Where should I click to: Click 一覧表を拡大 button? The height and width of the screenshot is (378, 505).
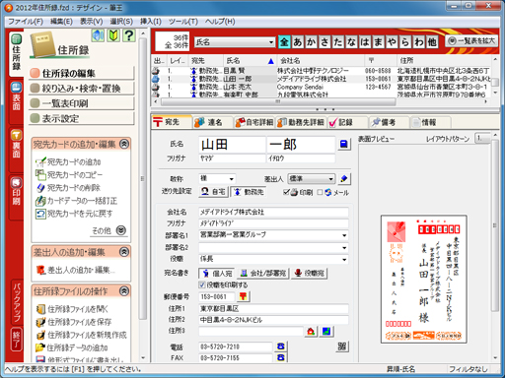tap(470, 40)
